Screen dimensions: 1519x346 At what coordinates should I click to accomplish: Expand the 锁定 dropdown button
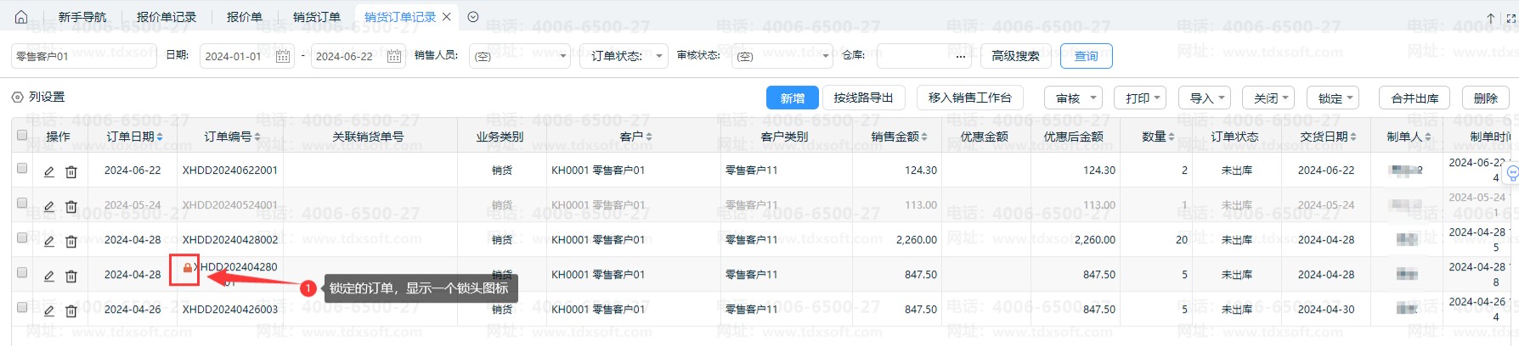click(1336, 98)
